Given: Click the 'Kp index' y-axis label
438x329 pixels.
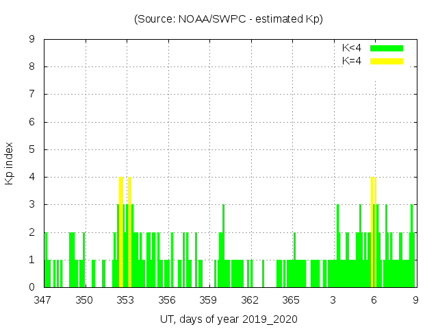Looking at the screenshot, I should pyautogui.click(x=10, y=163).
